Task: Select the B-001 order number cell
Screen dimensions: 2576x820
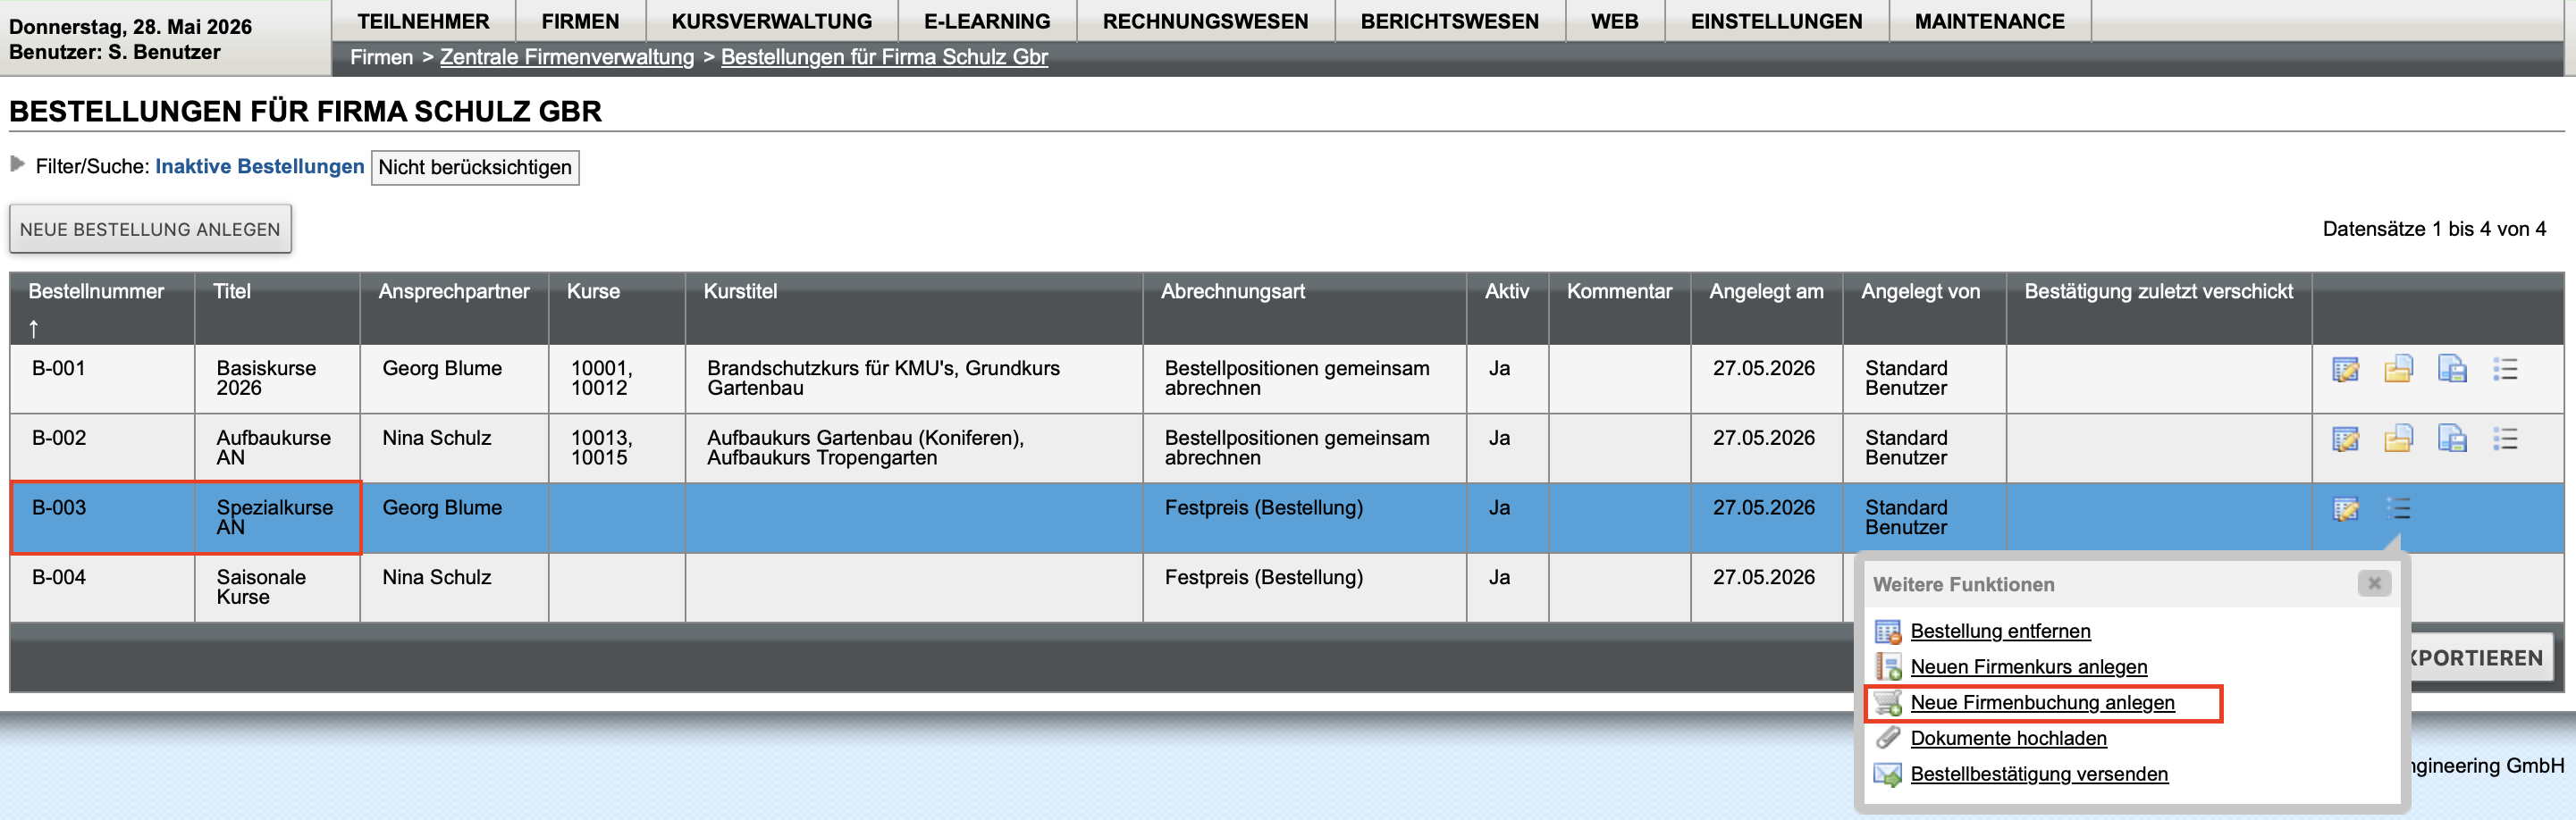Action: (x=102, y=379)
